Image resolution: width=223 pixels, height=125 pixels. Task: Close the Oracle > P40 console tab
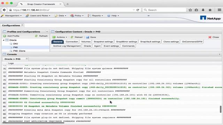click(26, 59)
